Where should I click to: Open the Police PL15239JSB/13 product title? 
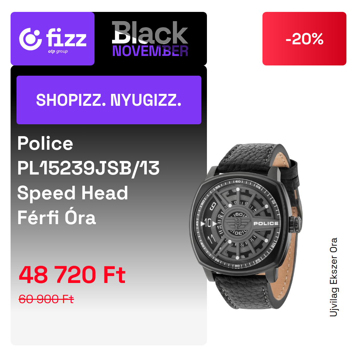point(88,156)
